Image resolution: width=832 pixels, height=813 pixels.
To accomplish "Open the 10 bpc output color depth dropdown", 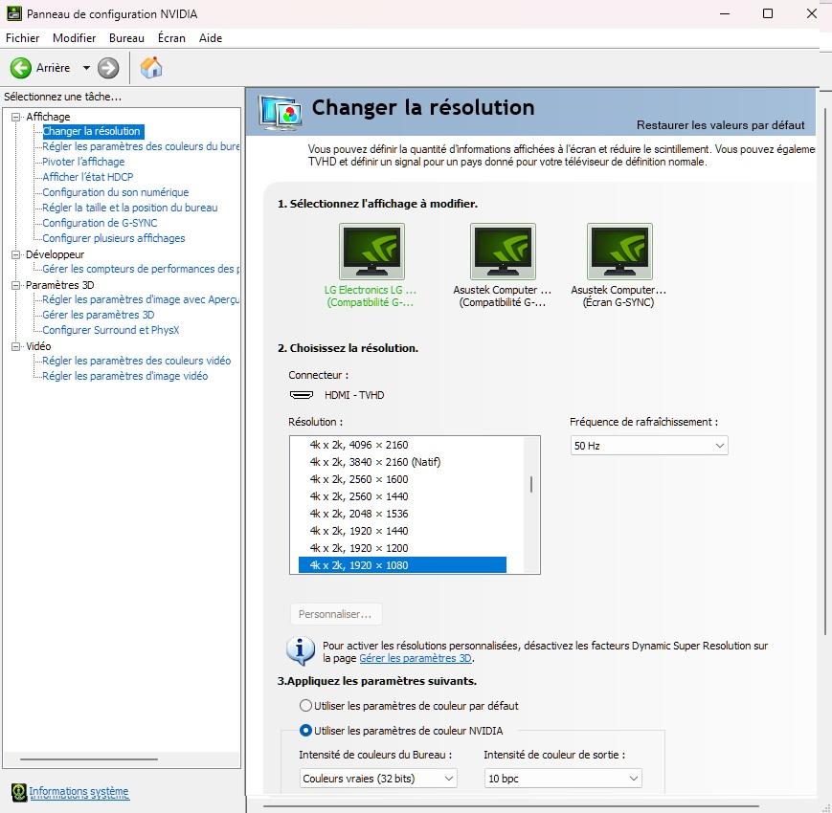I will pyautogui.click(x=563, y=779).
